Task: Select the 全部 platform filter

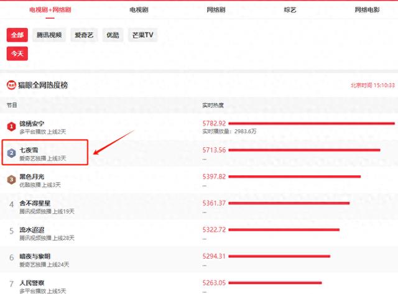Action: point(17,35)
